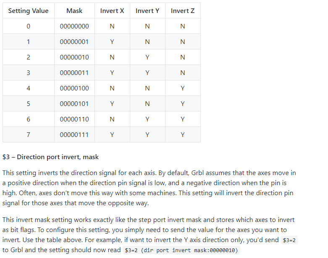This screenshot has width=328, height=258.
Task: Click the "Invert Z" column header
Action: pyautogui.click(x=183, y=11)
